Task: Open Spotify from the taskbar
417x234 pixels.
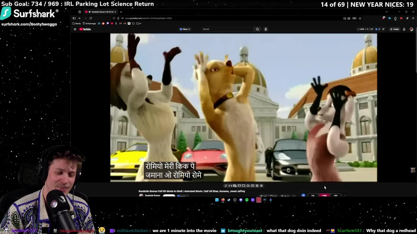Action: click(x=247, y=200)
